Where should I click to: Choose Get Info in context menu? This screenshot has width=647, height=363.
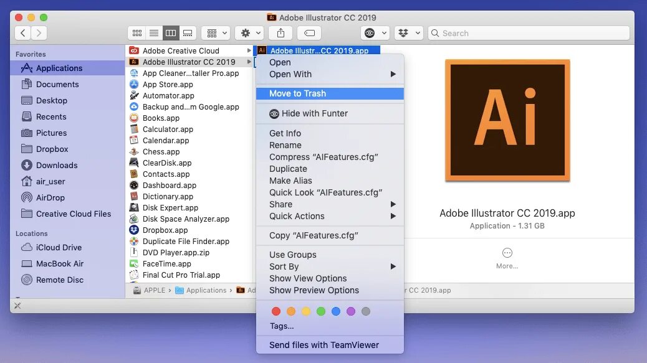click(330, 133)
